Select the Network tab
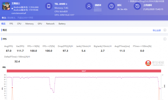 50,24
